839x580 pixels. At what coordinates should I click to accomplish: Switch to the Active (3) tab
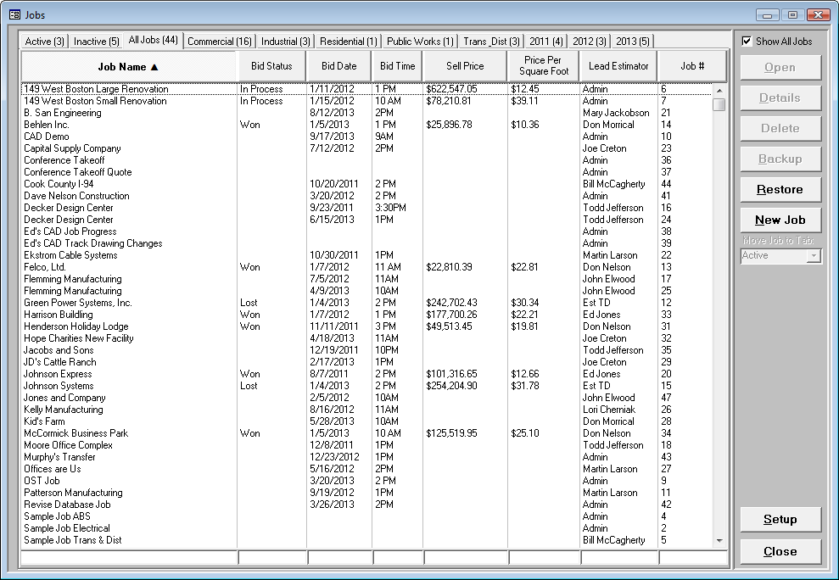click(x=44, y=42)
